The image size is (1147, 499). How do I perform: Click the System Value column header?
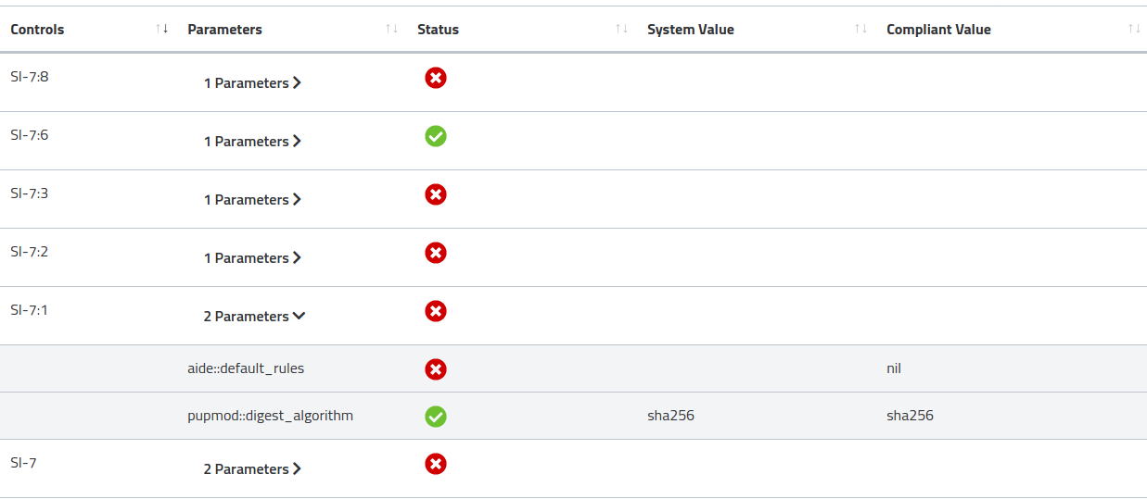click(691, 30)
